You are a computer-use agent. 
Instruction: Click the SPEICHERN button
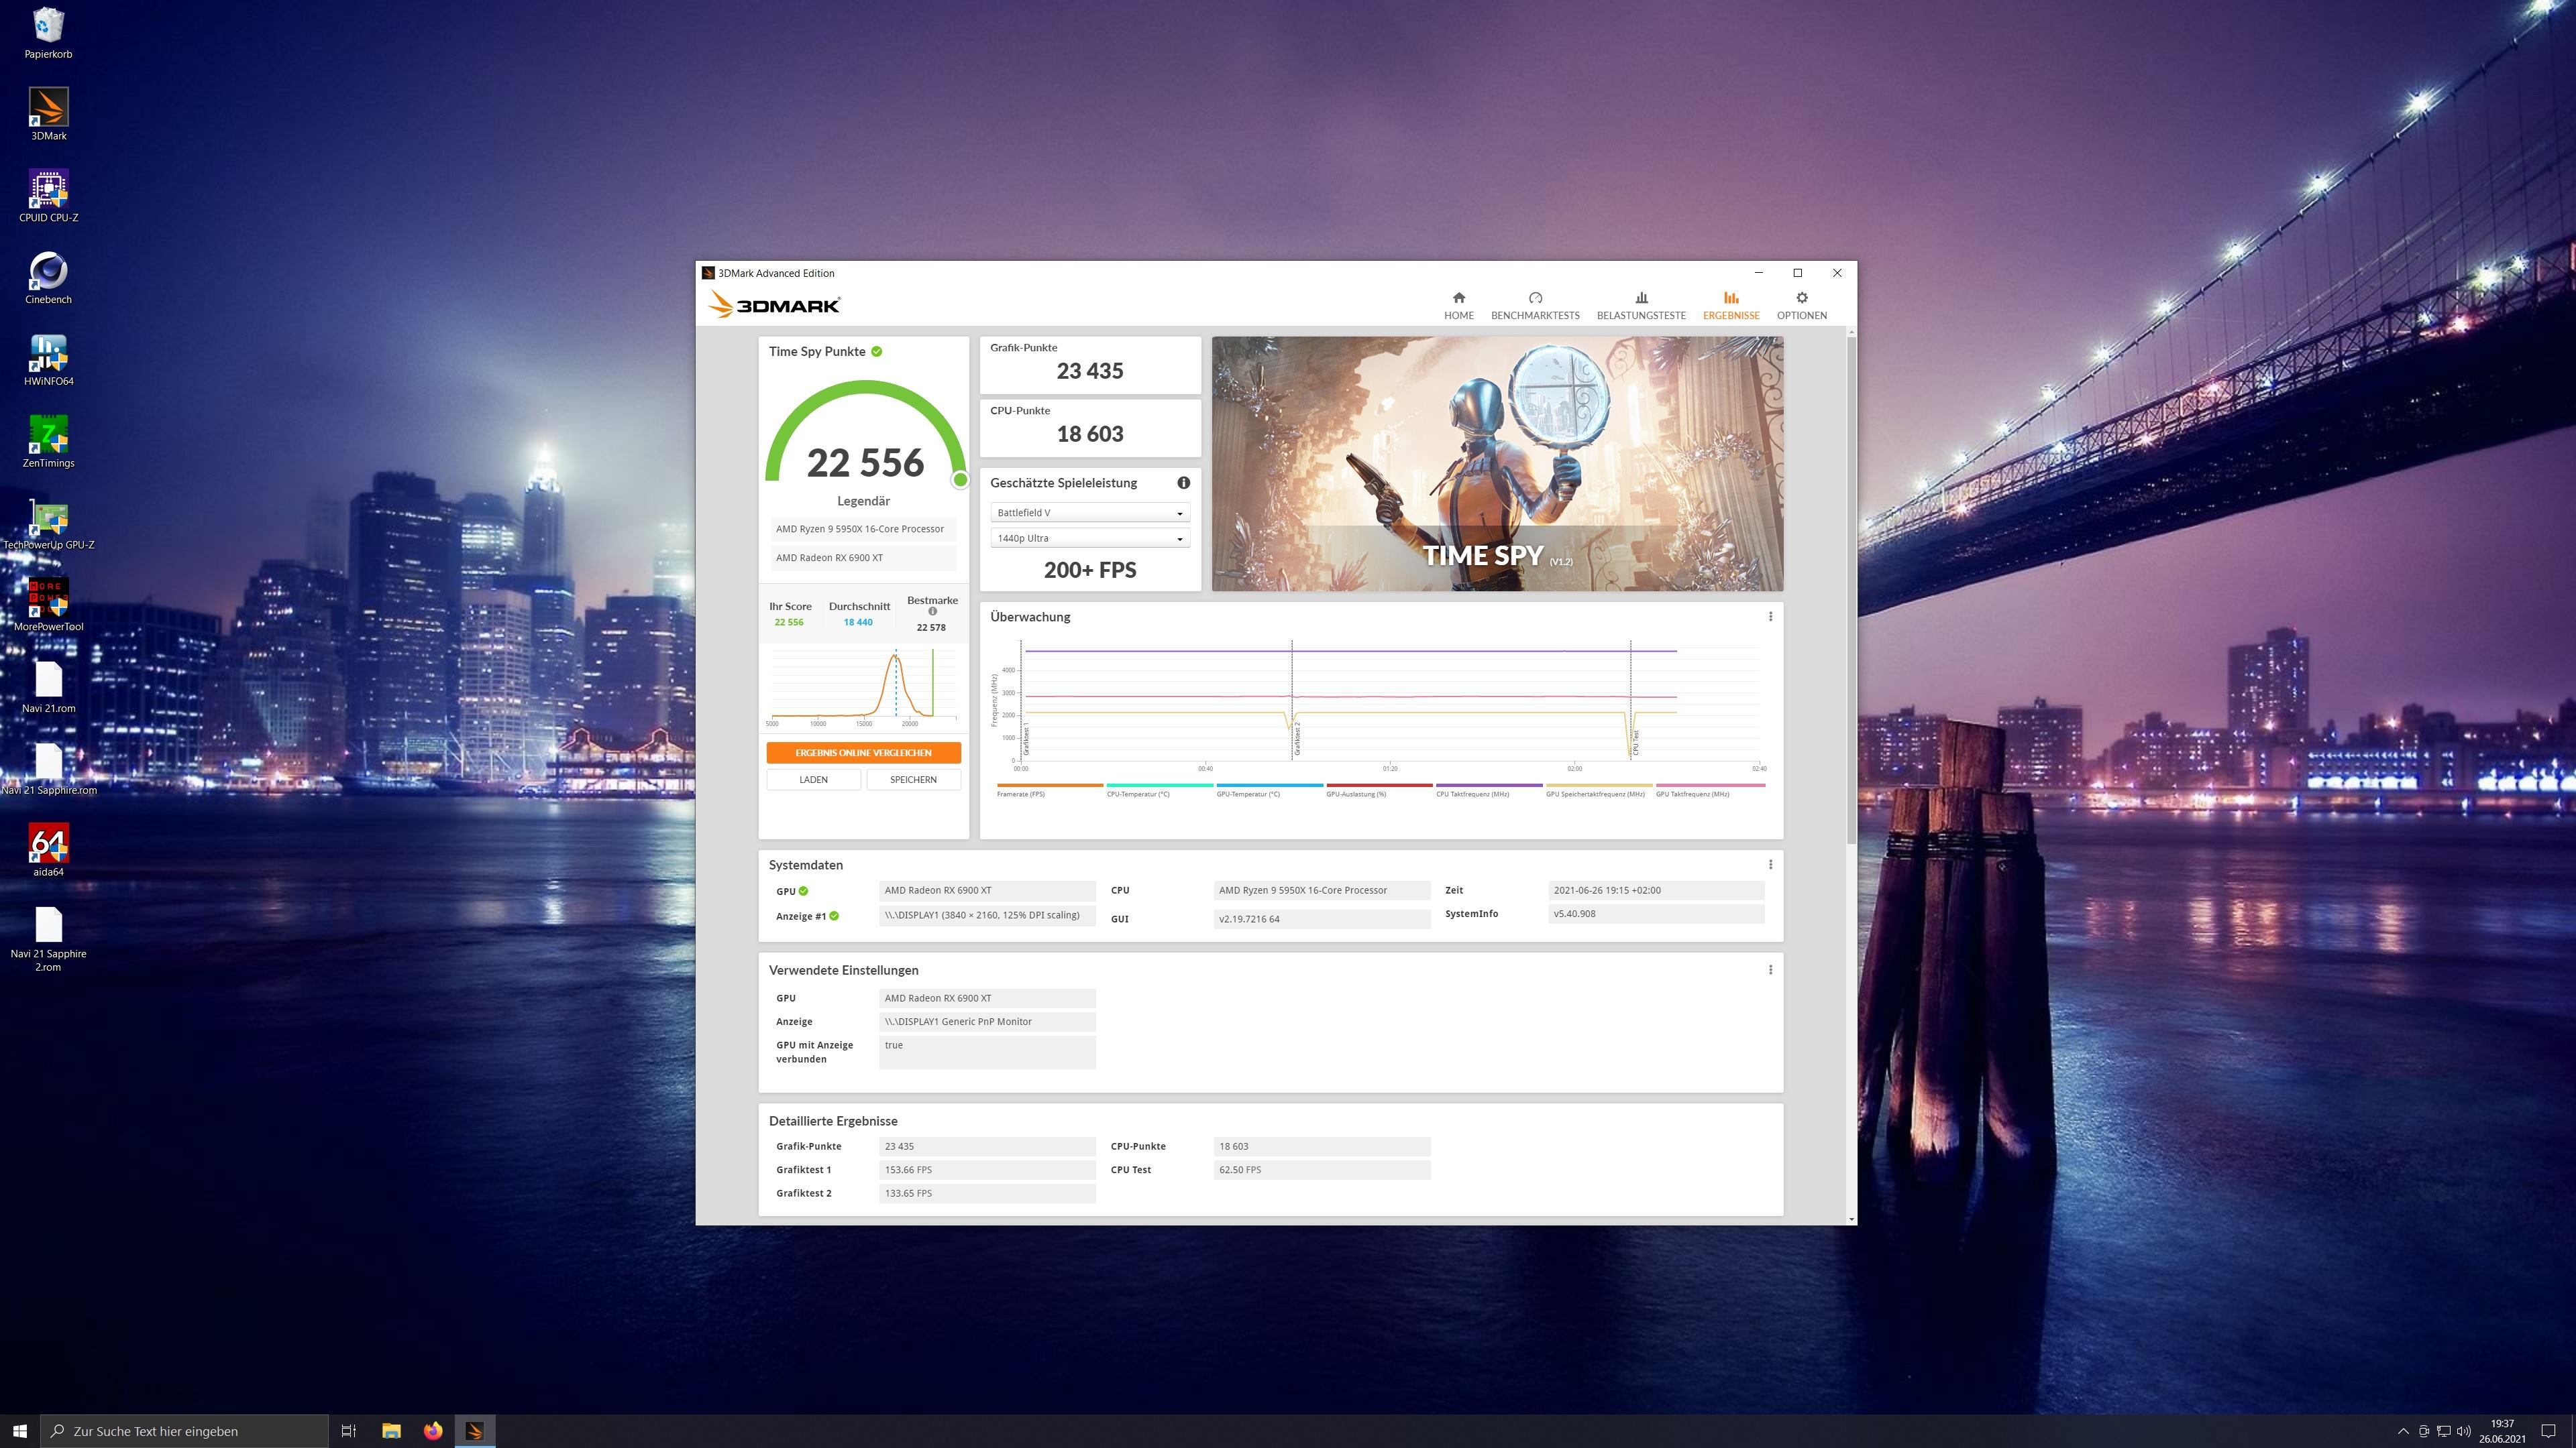coord(913,780)
